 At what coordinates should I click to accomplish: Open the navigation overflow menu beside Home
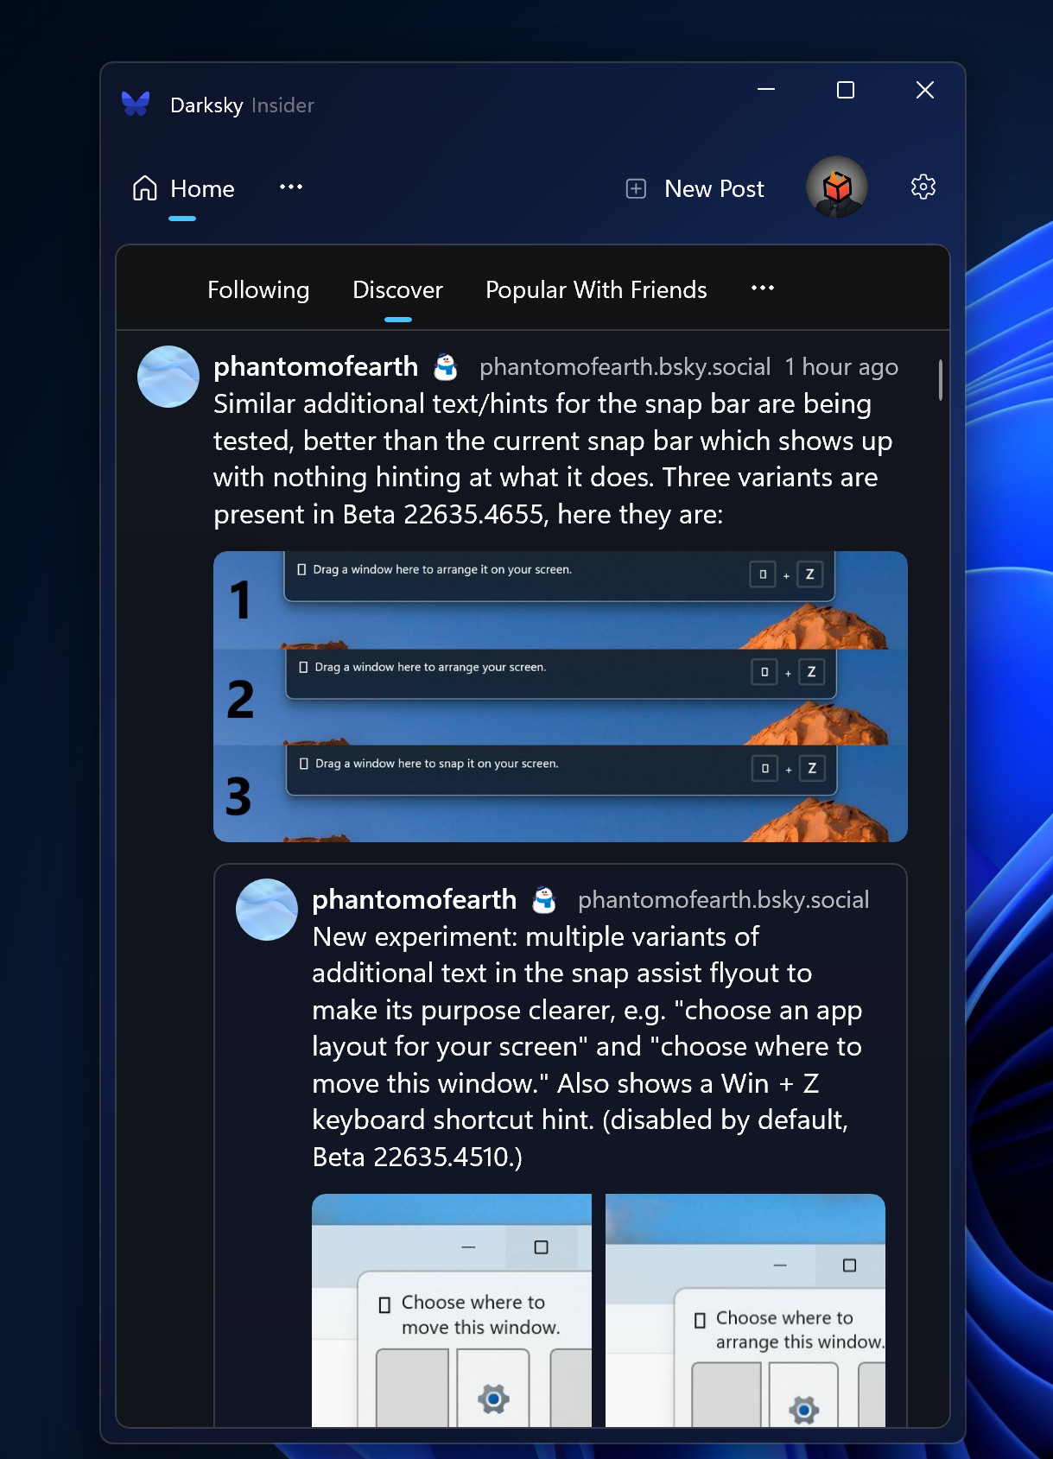pyautogui.click(x=291, y=187)
